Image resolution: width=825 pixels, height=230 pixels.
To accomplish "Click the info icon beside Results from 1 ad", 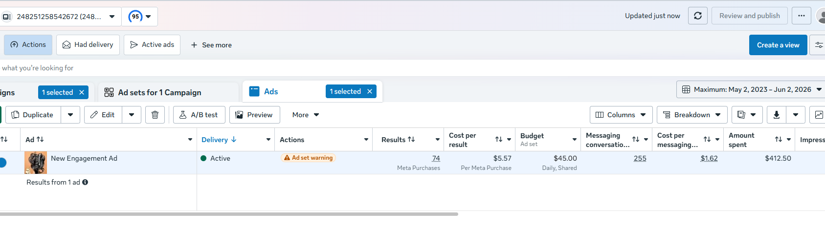I will click(85, 182).
